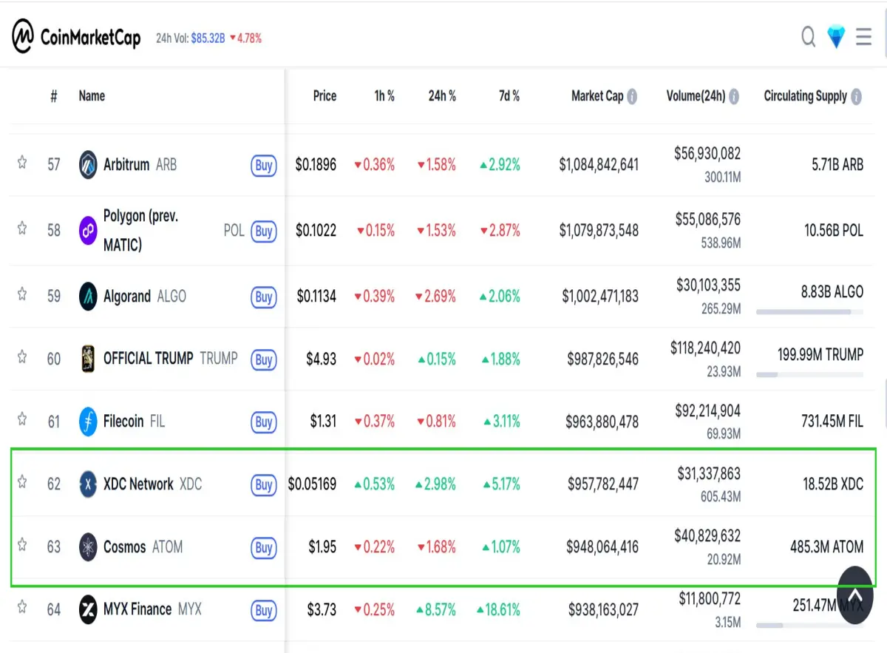The height and width of the screenshot is (653, 887).
Task: Star OFFICIAL TRUMP for watchlist
Action: pos(22,356)
